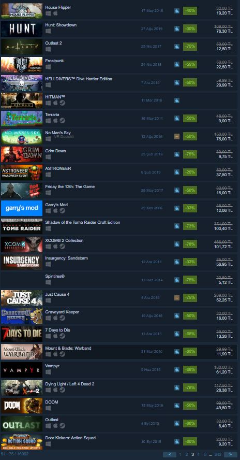
Task: Jump to last page 643
Action: click(218, 454)
